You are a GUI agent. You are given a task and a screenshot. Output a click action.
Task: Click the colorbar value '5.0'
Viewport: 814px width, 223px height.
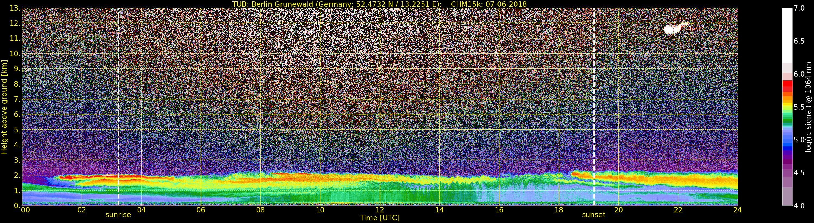pyautogui.click(x=799, y=140)
